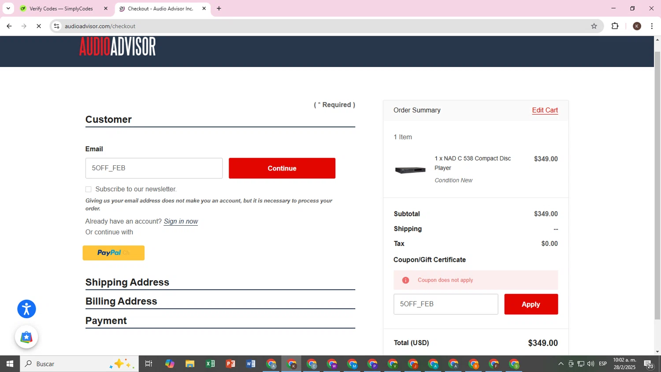Switch to Chrome profile F taskbar icon
The image size is (661, 372).
pos(494,364)
